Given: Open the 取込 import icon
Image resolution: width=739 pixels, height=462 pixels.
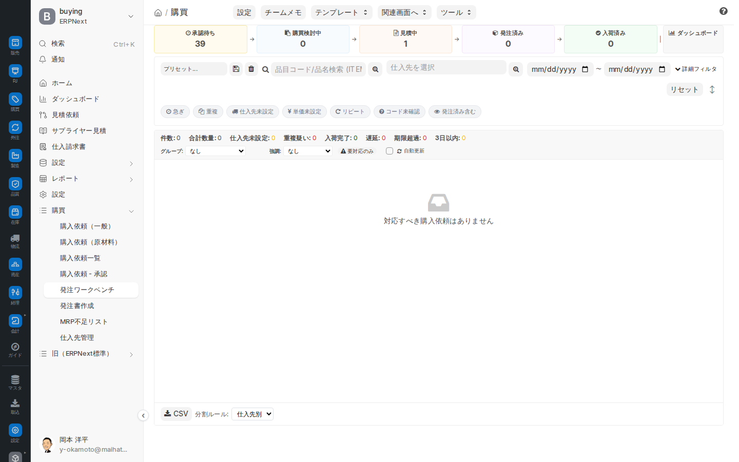Looking at the screenshot, I should coord(15,403).
